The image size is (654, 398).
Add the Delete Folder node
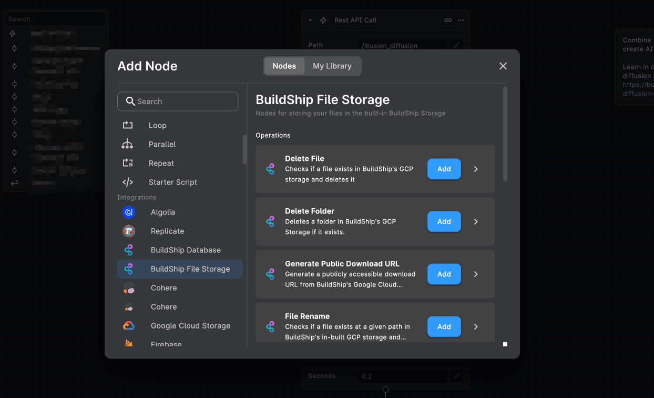pyautogui.click(x=444, y=221)
